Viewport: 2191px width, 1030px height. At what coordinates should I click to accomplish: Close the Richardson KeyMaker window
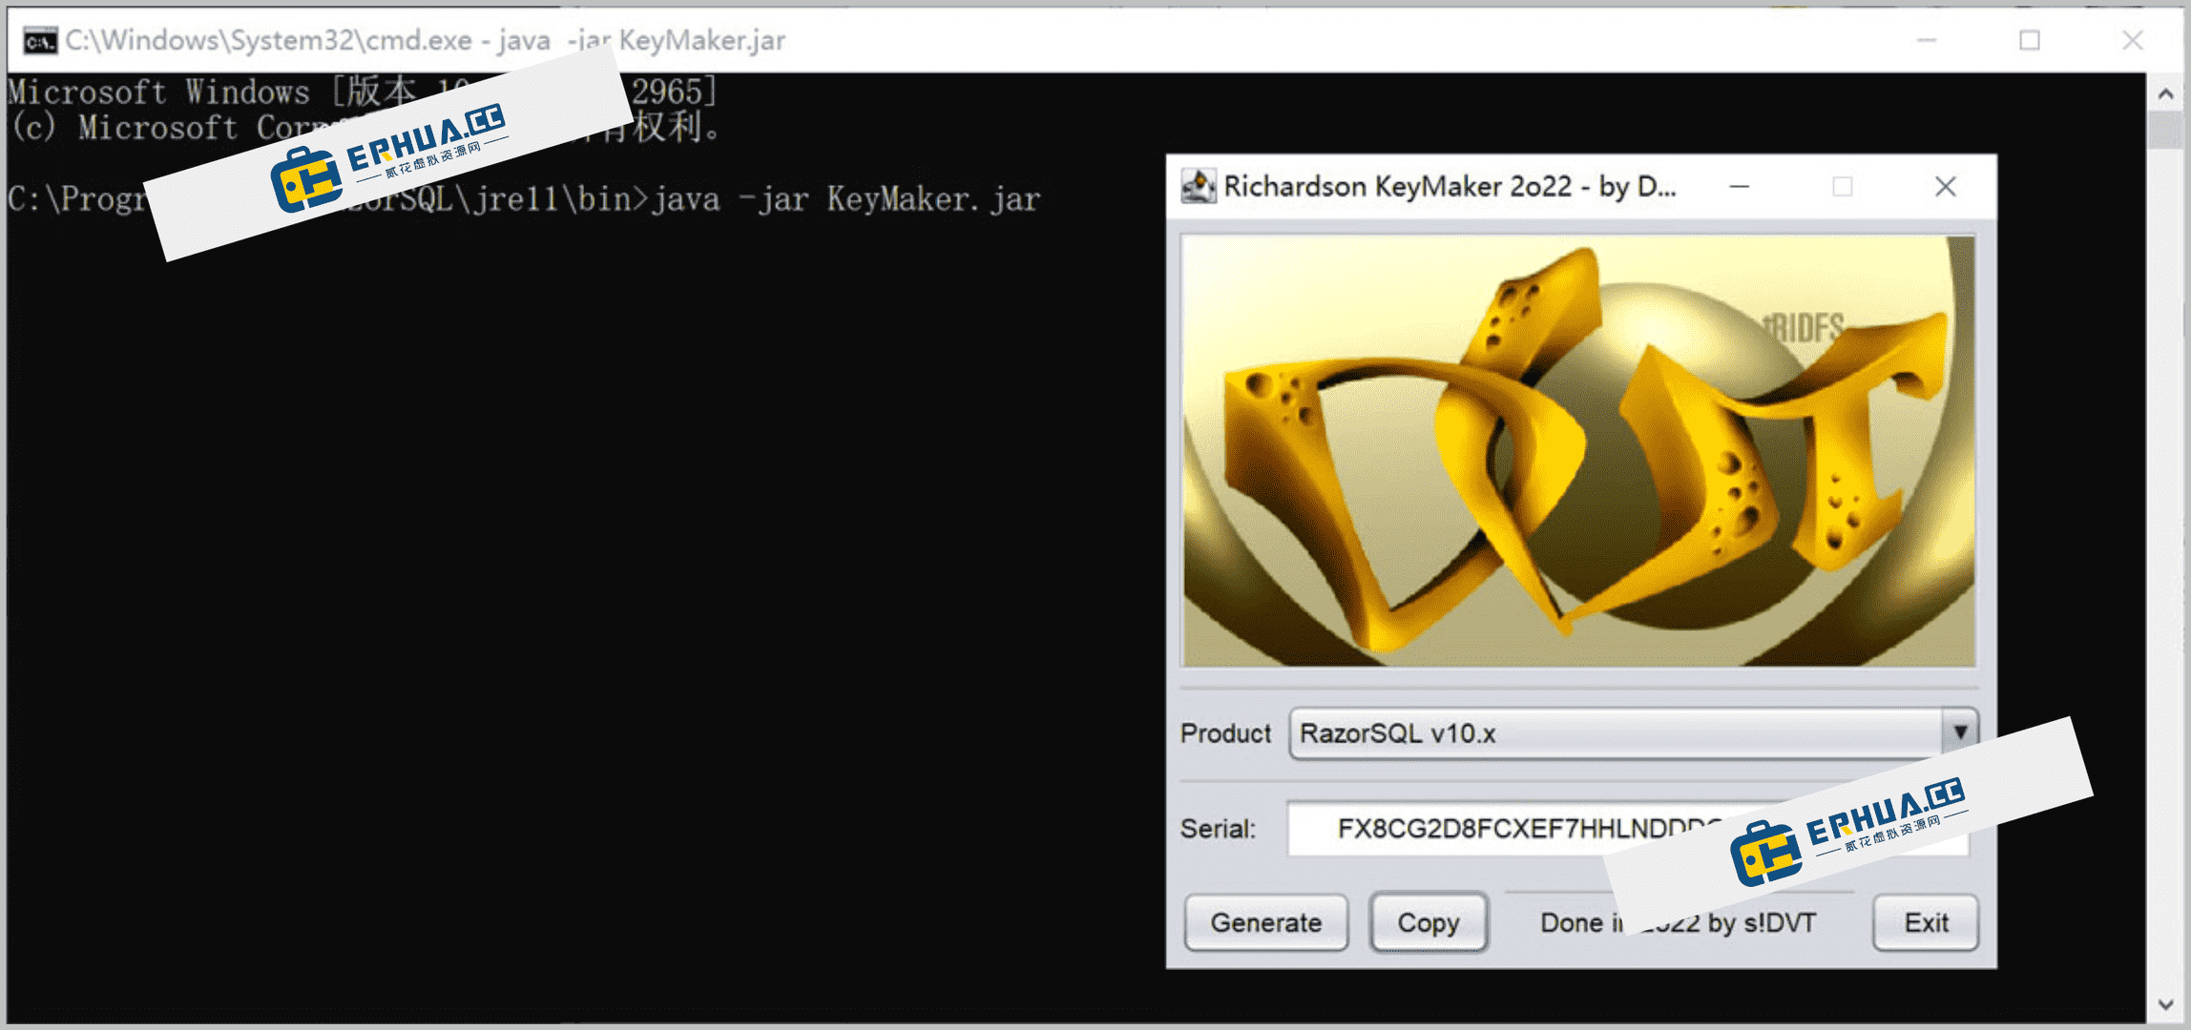pyautogui.click(x=1946, y=186)
